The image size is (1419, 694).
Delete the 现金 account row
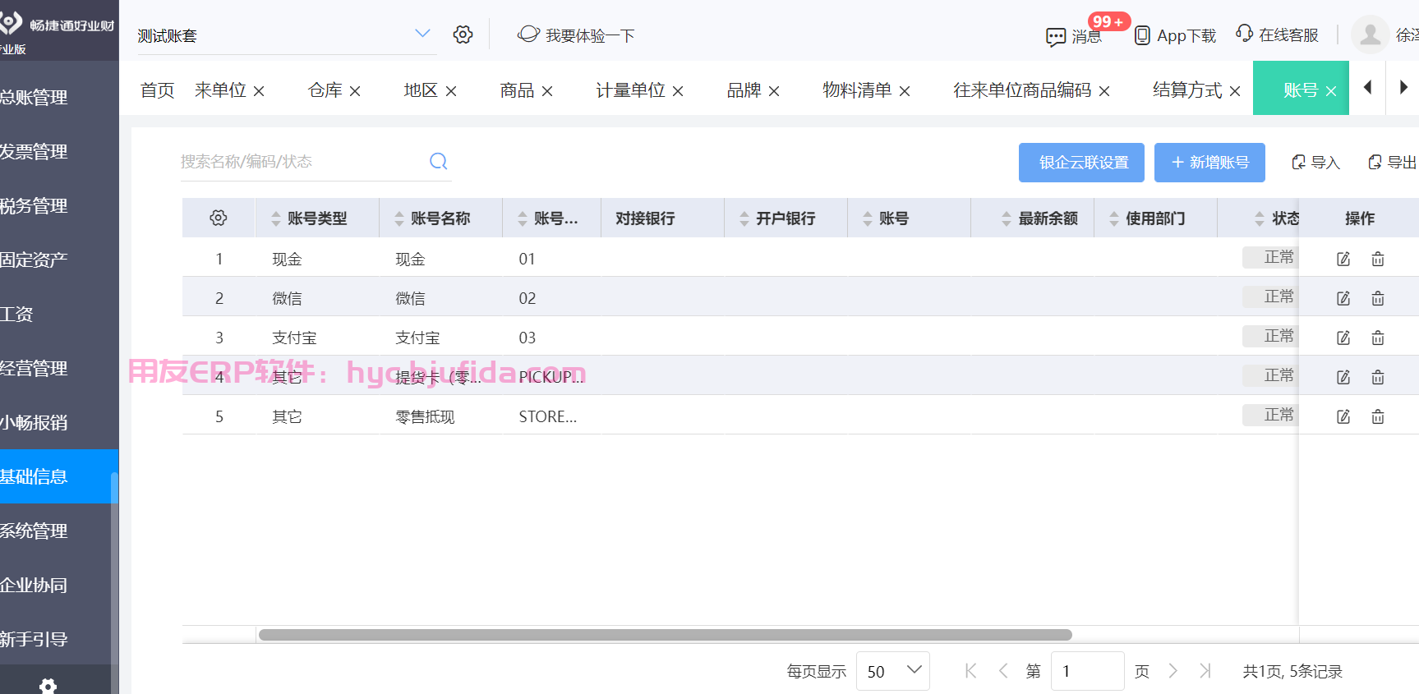coord(1378,259)
